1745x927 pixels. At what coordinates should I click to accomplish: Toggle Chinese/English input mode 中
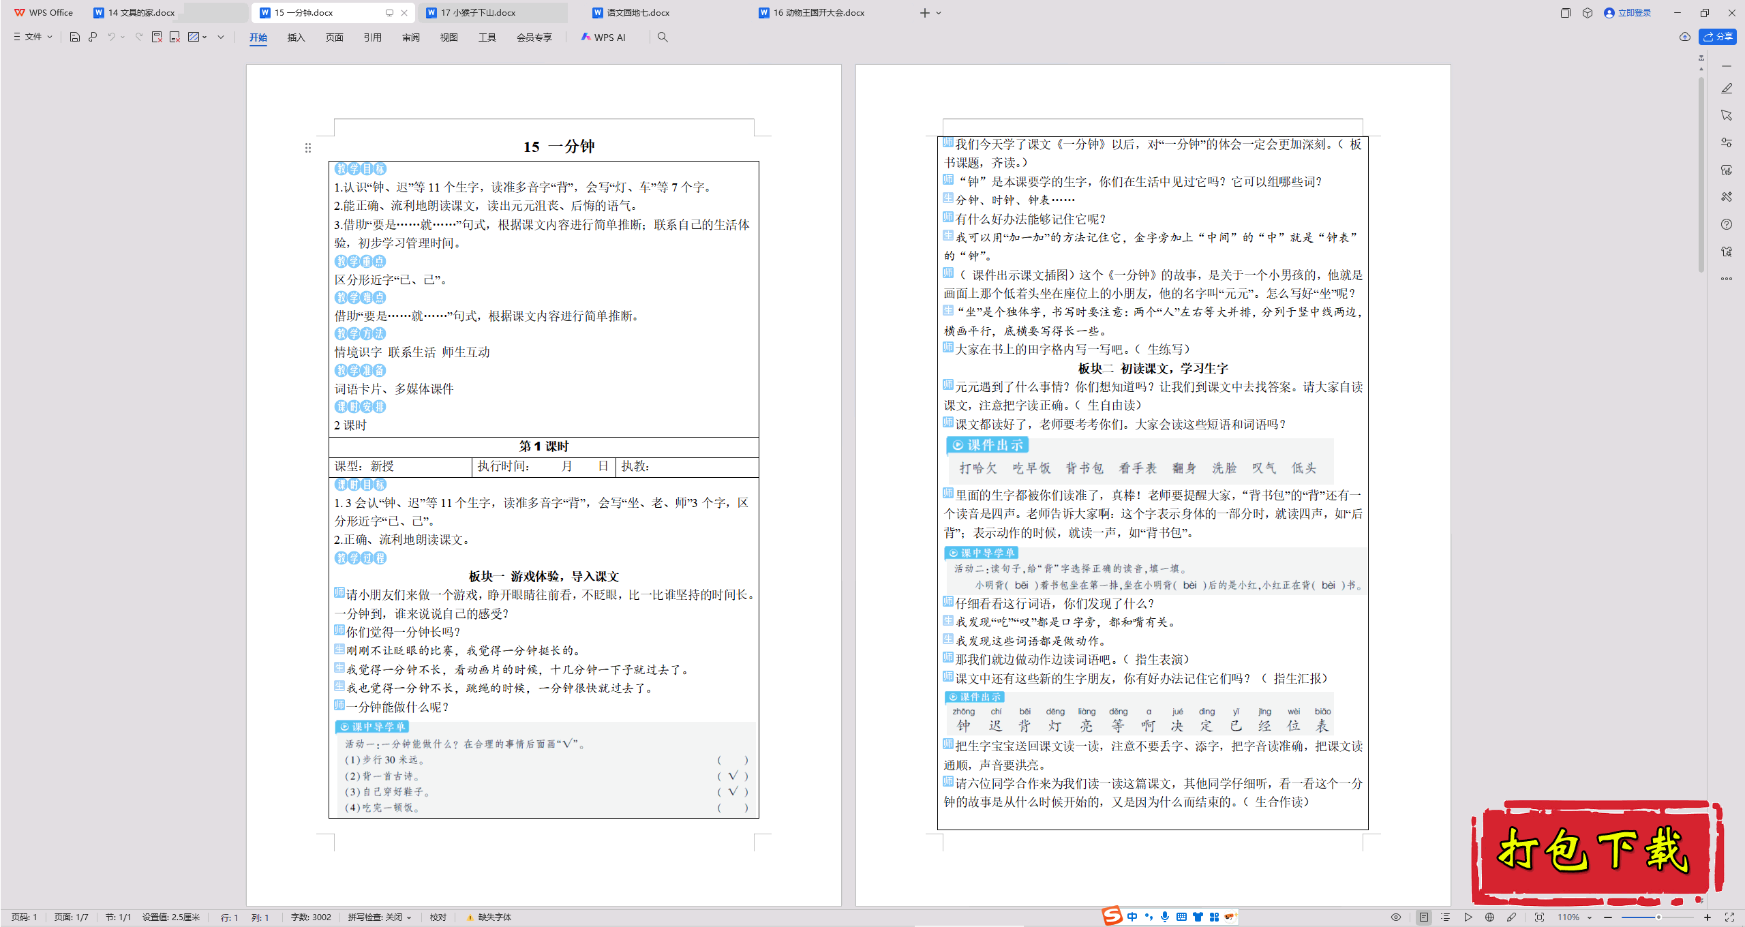[x=1132, y=917]
